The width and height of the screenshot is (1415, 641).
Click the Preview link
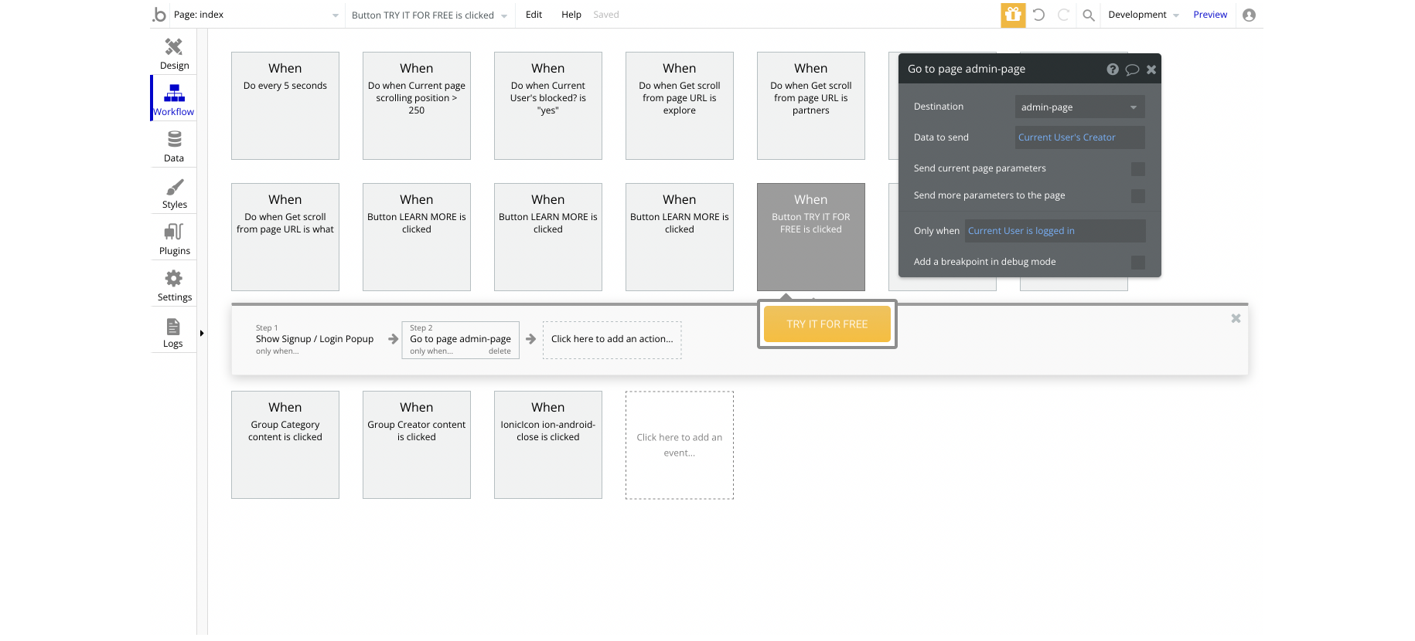point(1210,15)
